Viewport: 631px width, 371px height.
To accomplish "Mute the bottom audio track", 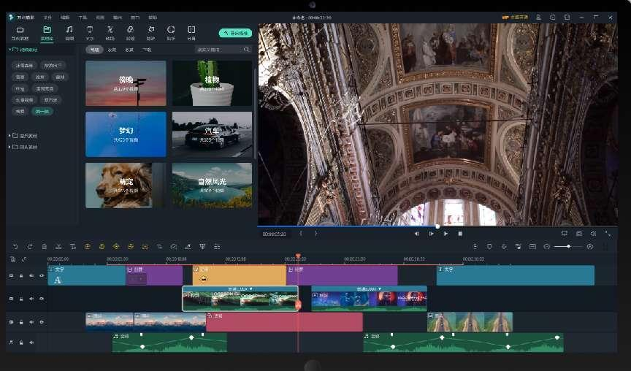I will pyautogui.click(x=31, y=342).
